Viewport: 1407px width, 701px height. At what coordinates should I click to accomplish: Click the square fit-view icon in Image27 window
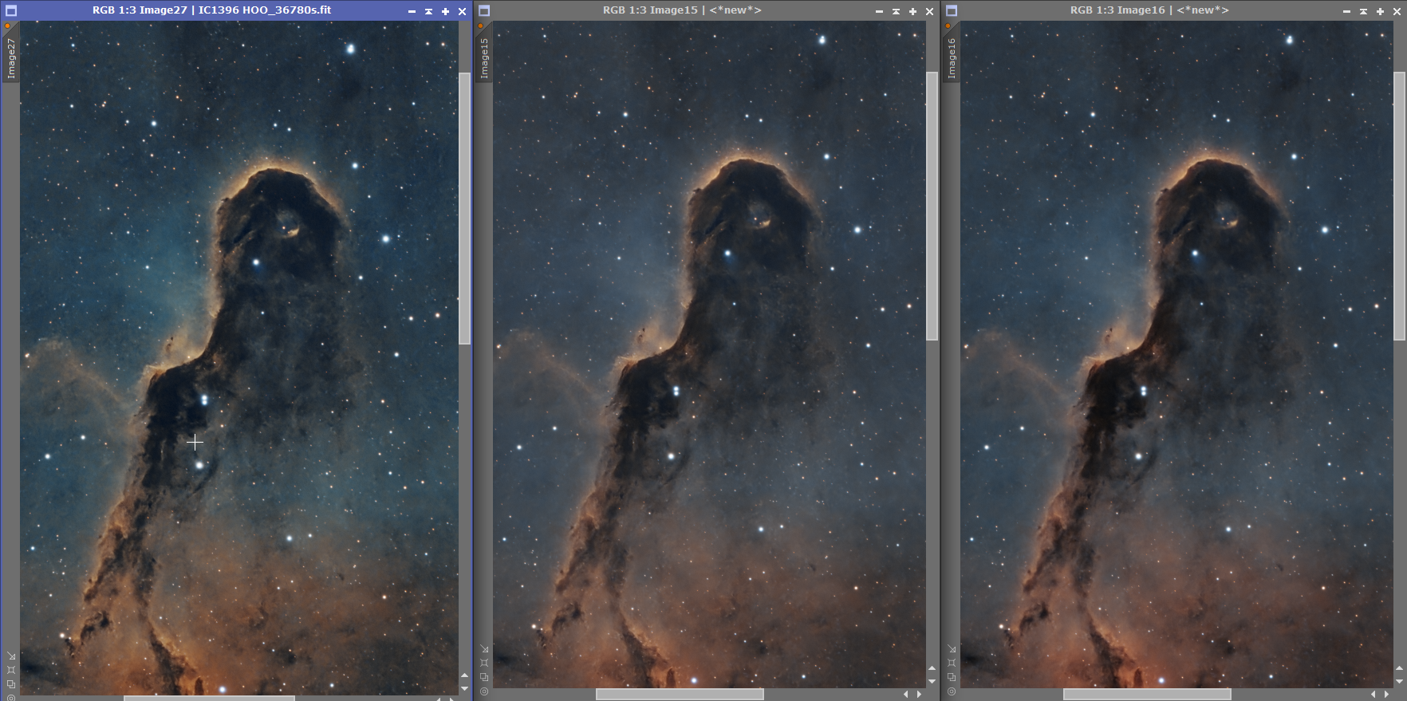(x=11, y=670)
